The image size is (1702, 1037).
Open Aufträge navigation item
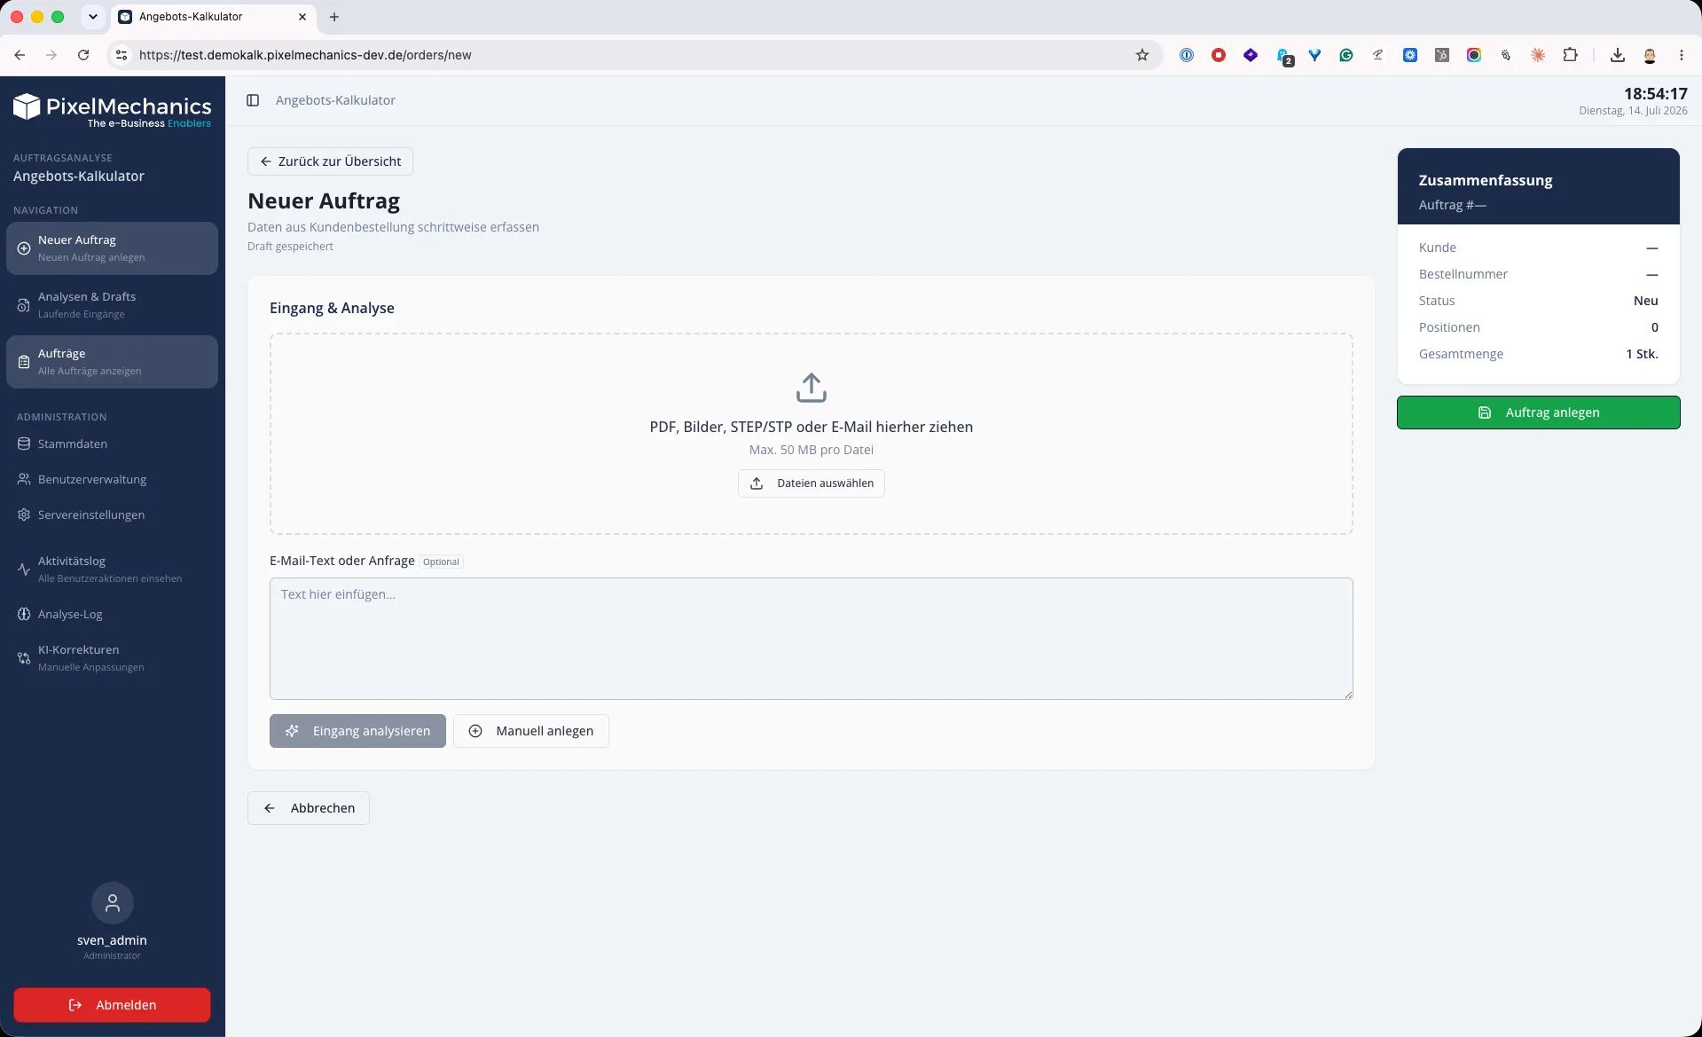click(112, 362)
